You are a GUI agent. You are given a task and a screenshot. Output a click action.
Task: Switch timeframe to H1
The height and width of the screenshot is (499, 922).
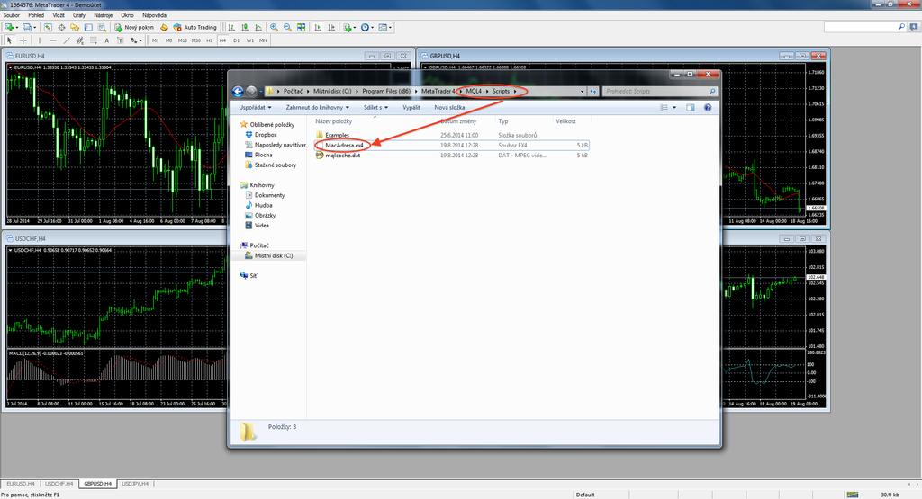tap(209, 40)
